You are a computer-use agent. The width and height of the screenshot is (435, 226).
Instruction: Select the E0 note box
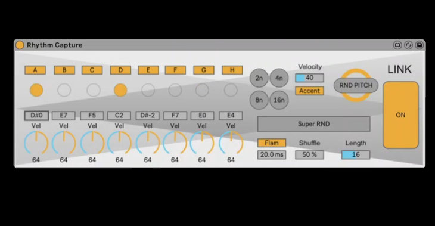(x=202, y=116)
